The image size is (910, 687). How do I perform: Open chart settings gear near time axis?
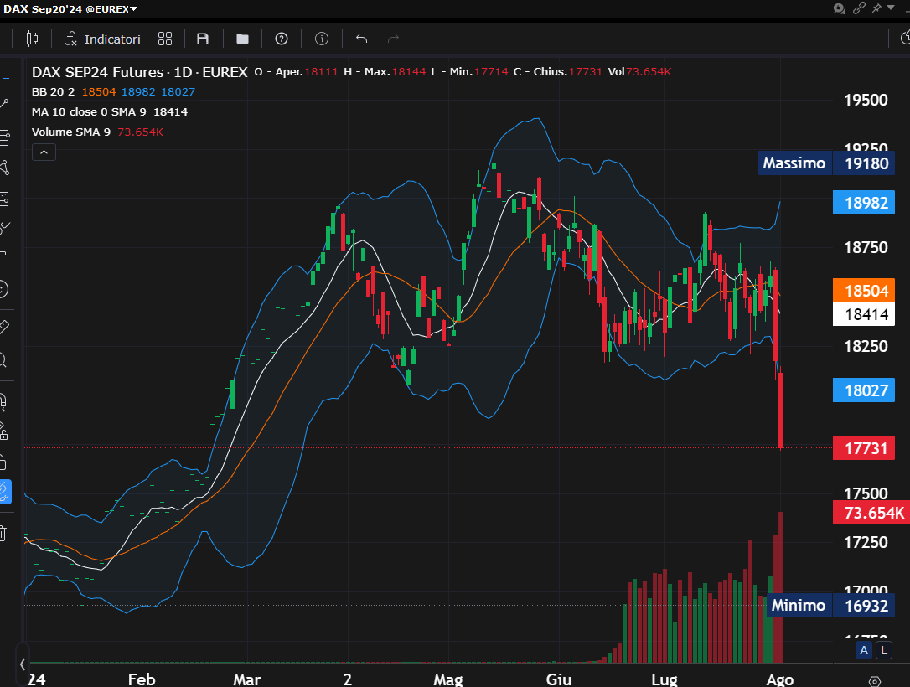(875, 681)
